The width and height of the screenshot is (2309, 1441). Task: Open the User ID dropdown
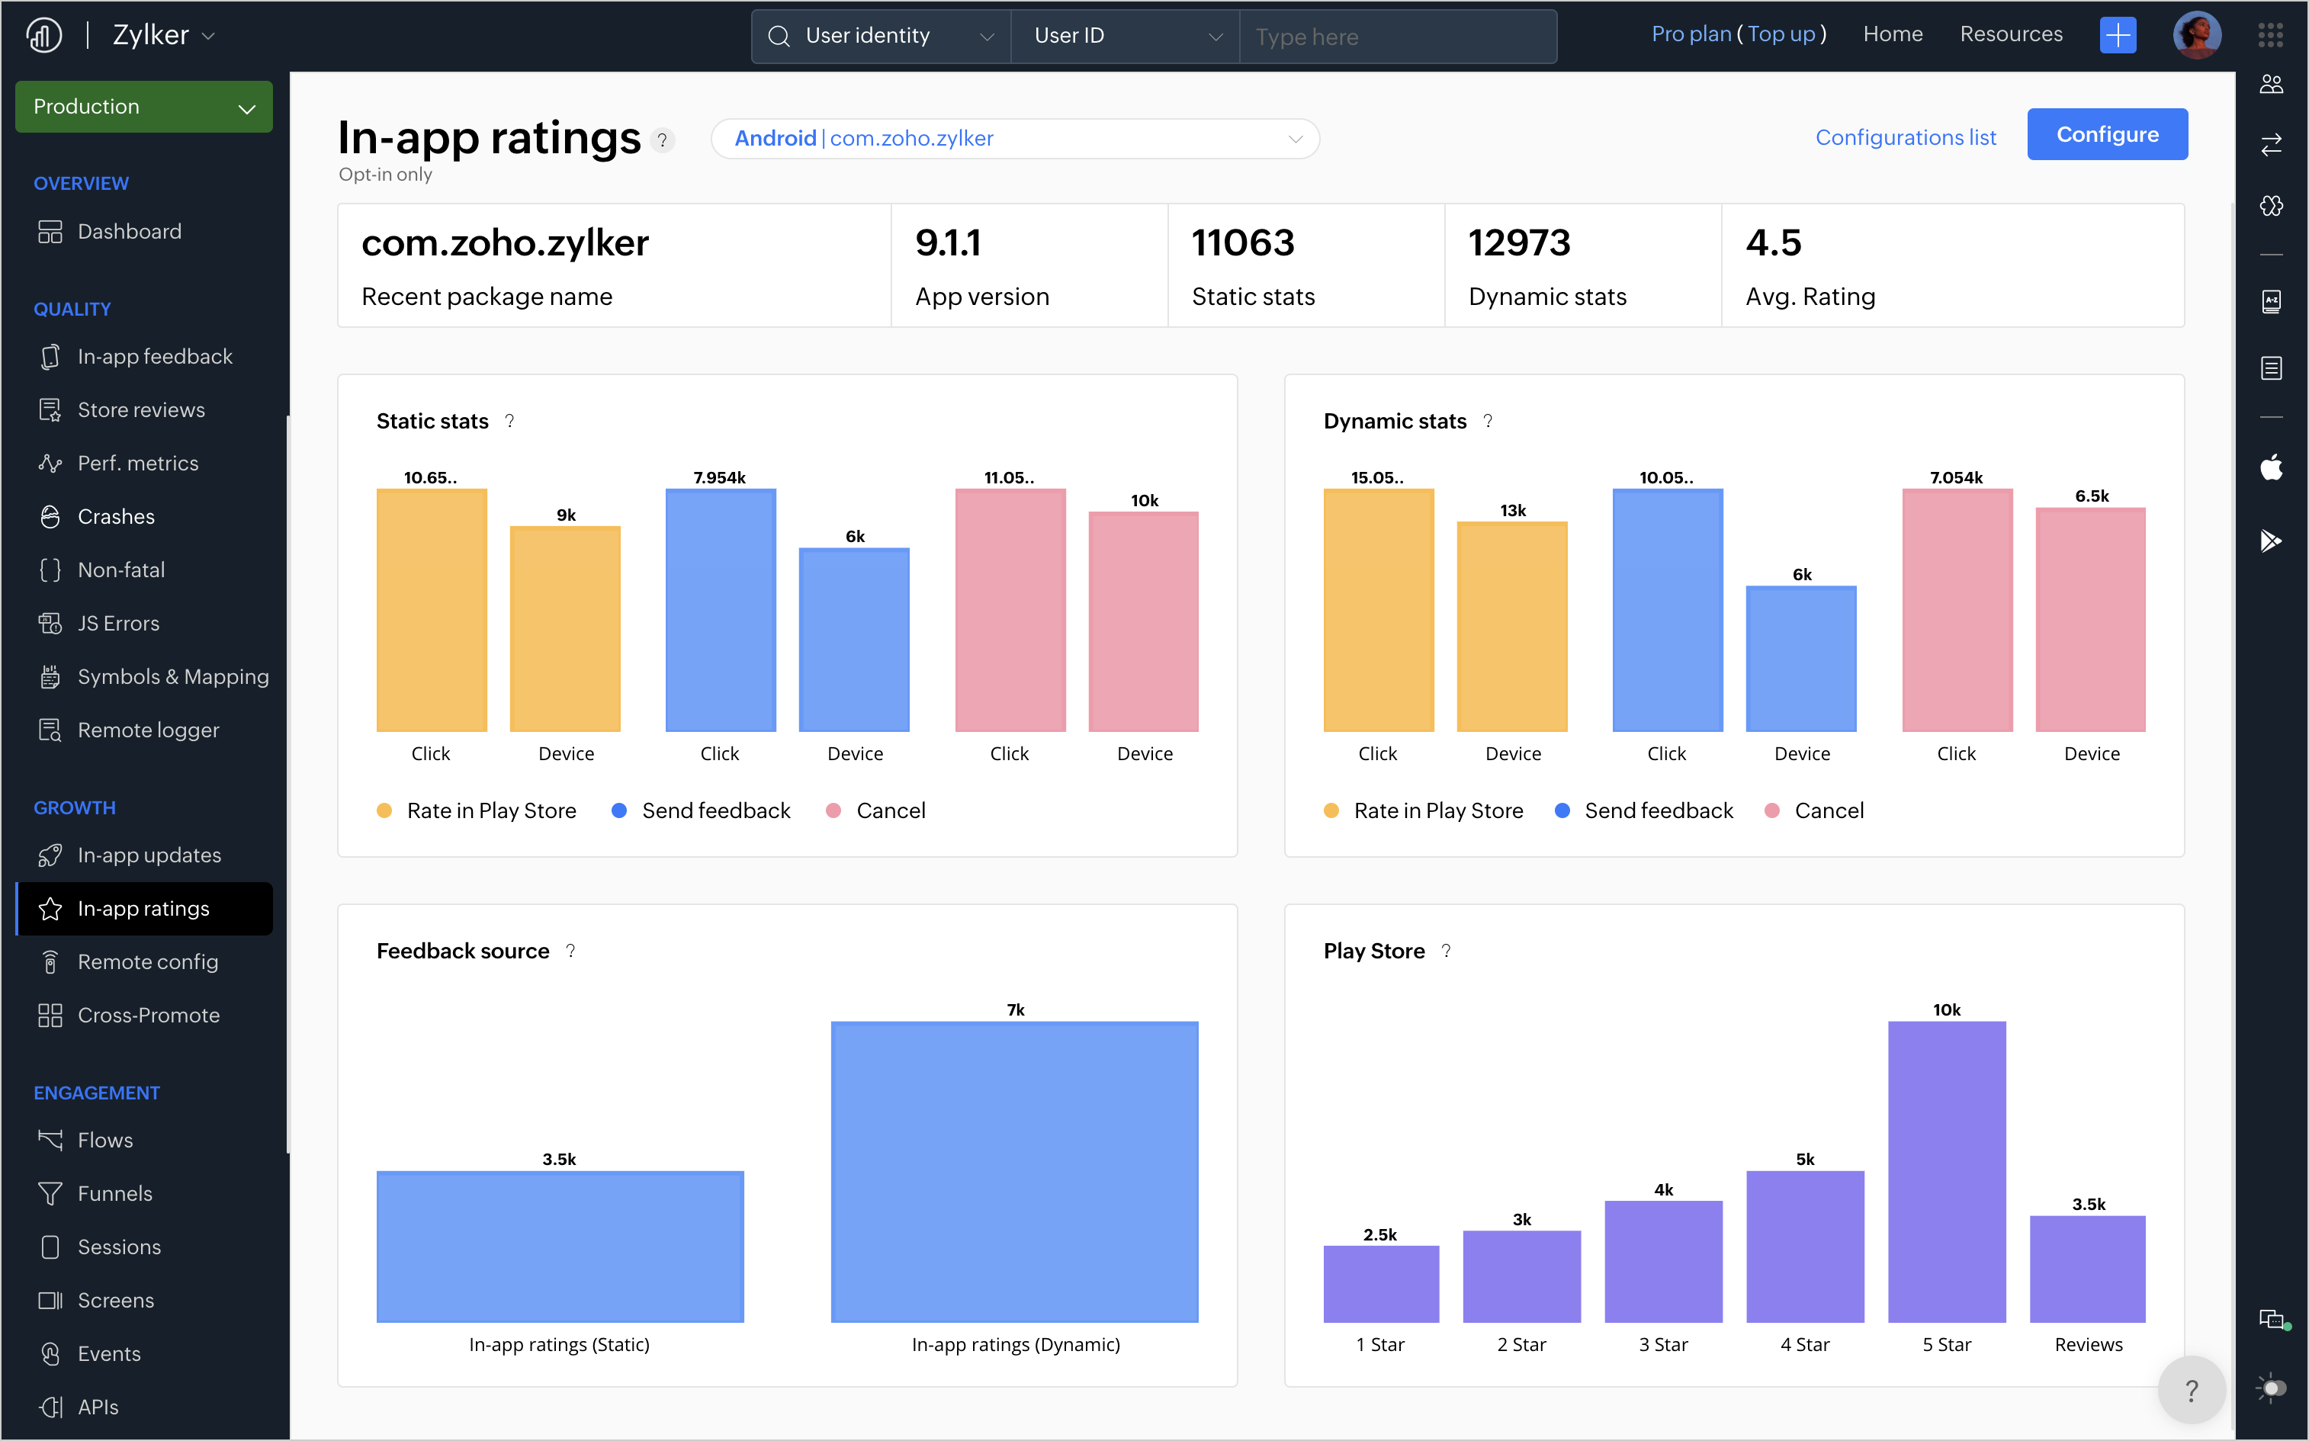1126,37
